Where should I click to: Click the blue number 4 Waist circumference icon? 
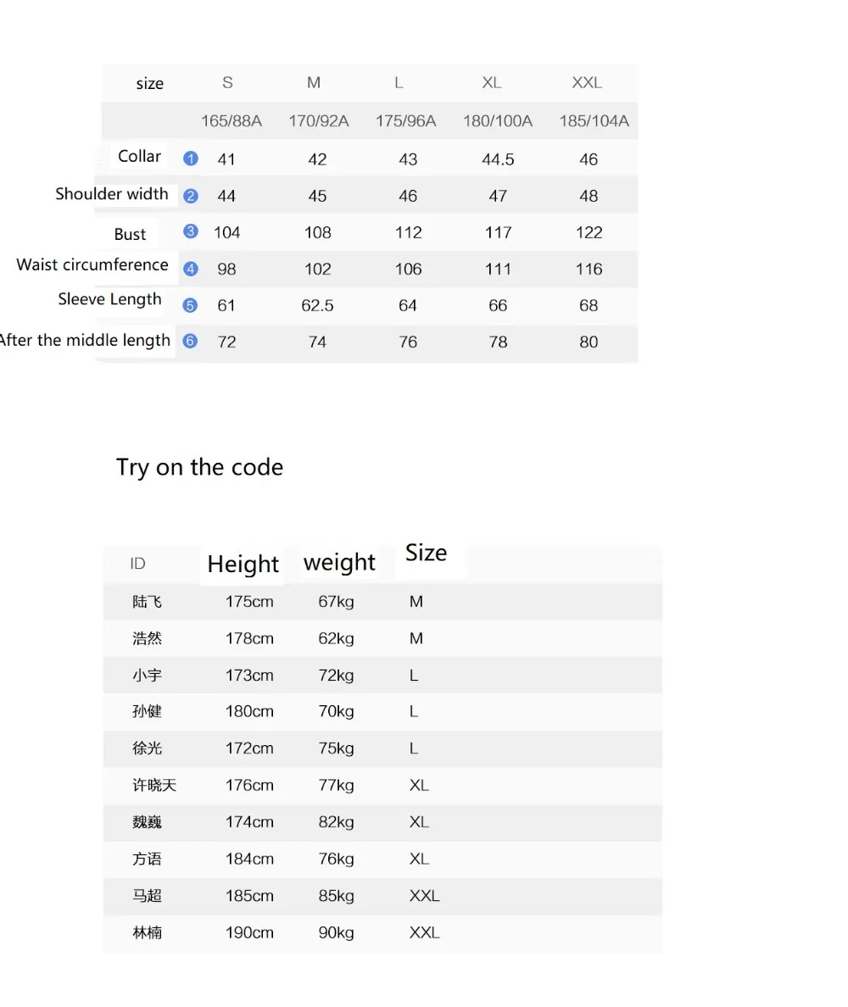tap(190, 269)
